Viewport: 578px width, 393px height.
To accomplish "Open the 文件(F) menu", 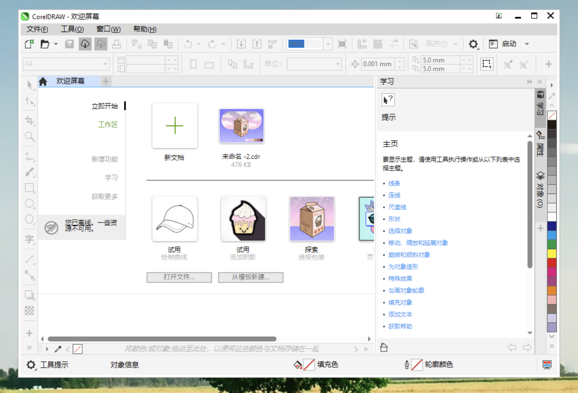I will tap(37, 29).
